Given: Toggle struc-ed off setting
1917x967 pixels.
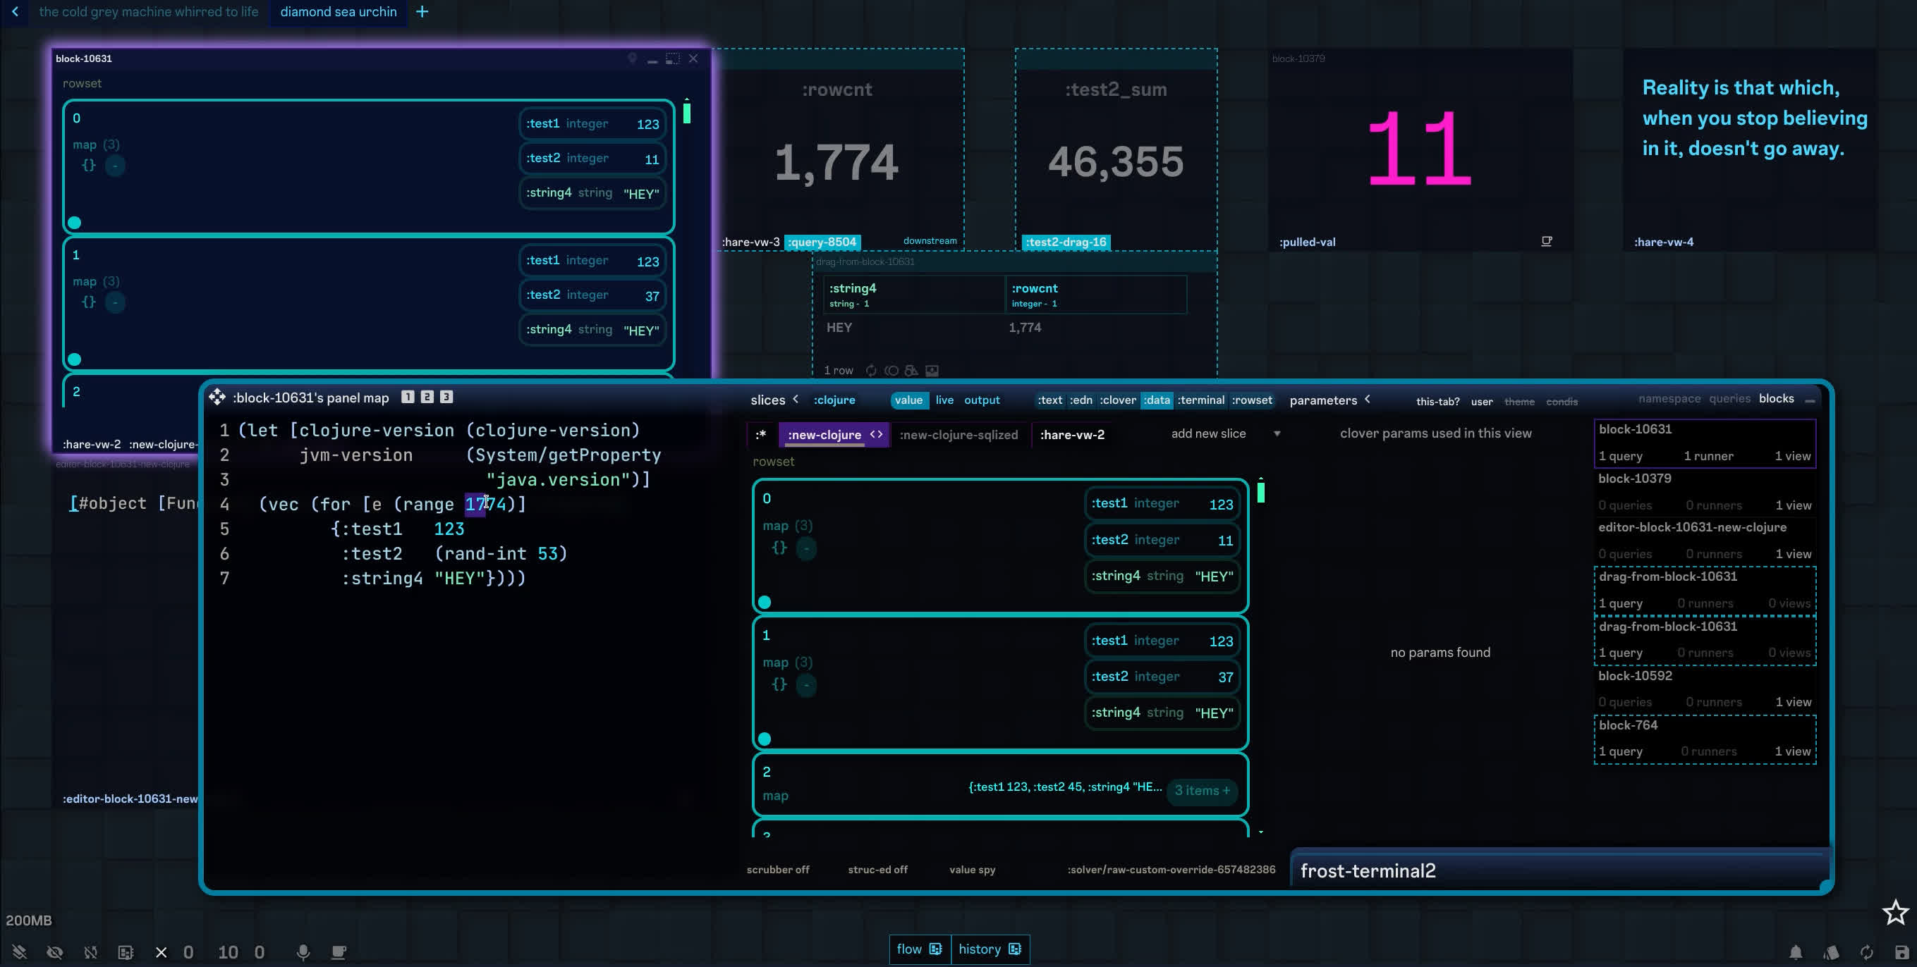Looking at the screenshot, I should pyautogui.click(x=877, y=869).
